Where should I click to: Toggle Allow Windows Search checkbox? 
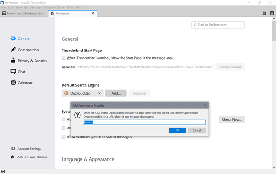point(63,136)
